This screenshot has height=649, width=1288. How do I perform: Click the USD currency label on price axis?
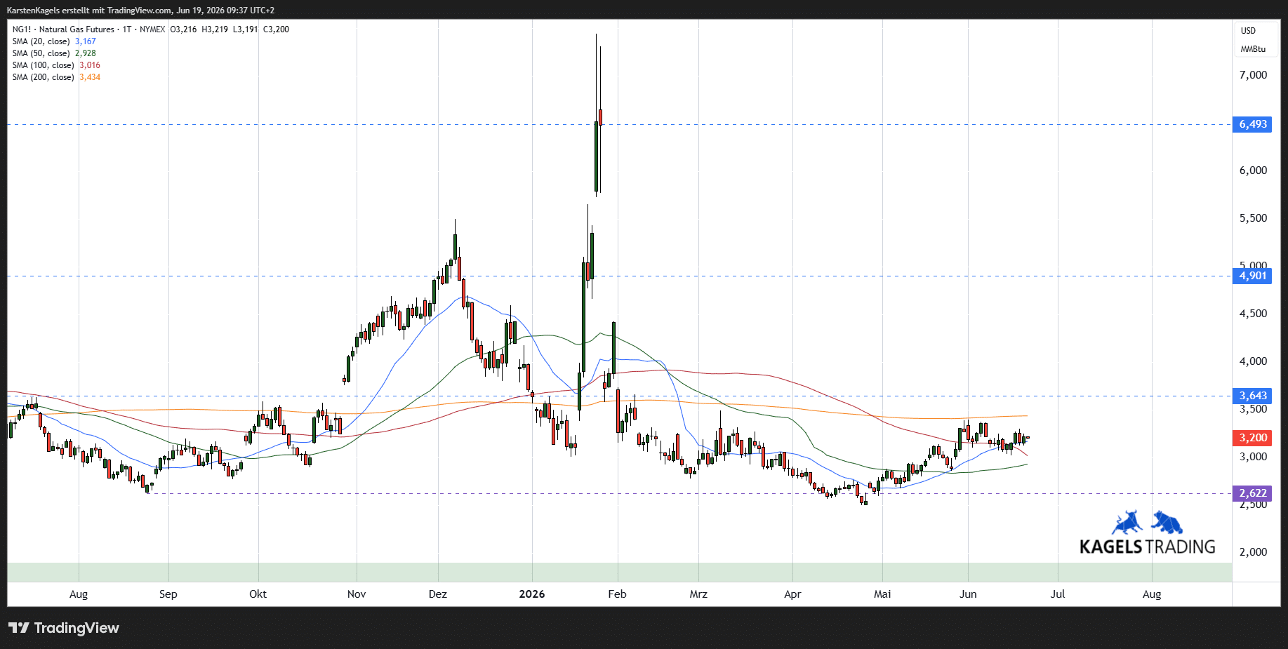tap(1248, 31)
